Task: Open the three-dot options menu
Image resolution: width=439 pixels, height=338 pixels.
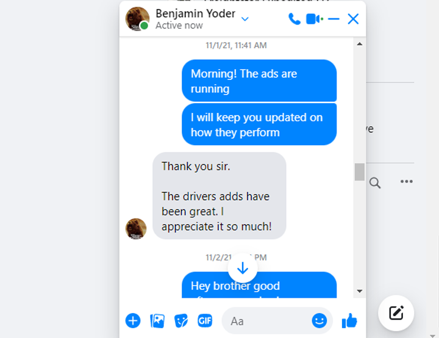Action: point(406,181)
